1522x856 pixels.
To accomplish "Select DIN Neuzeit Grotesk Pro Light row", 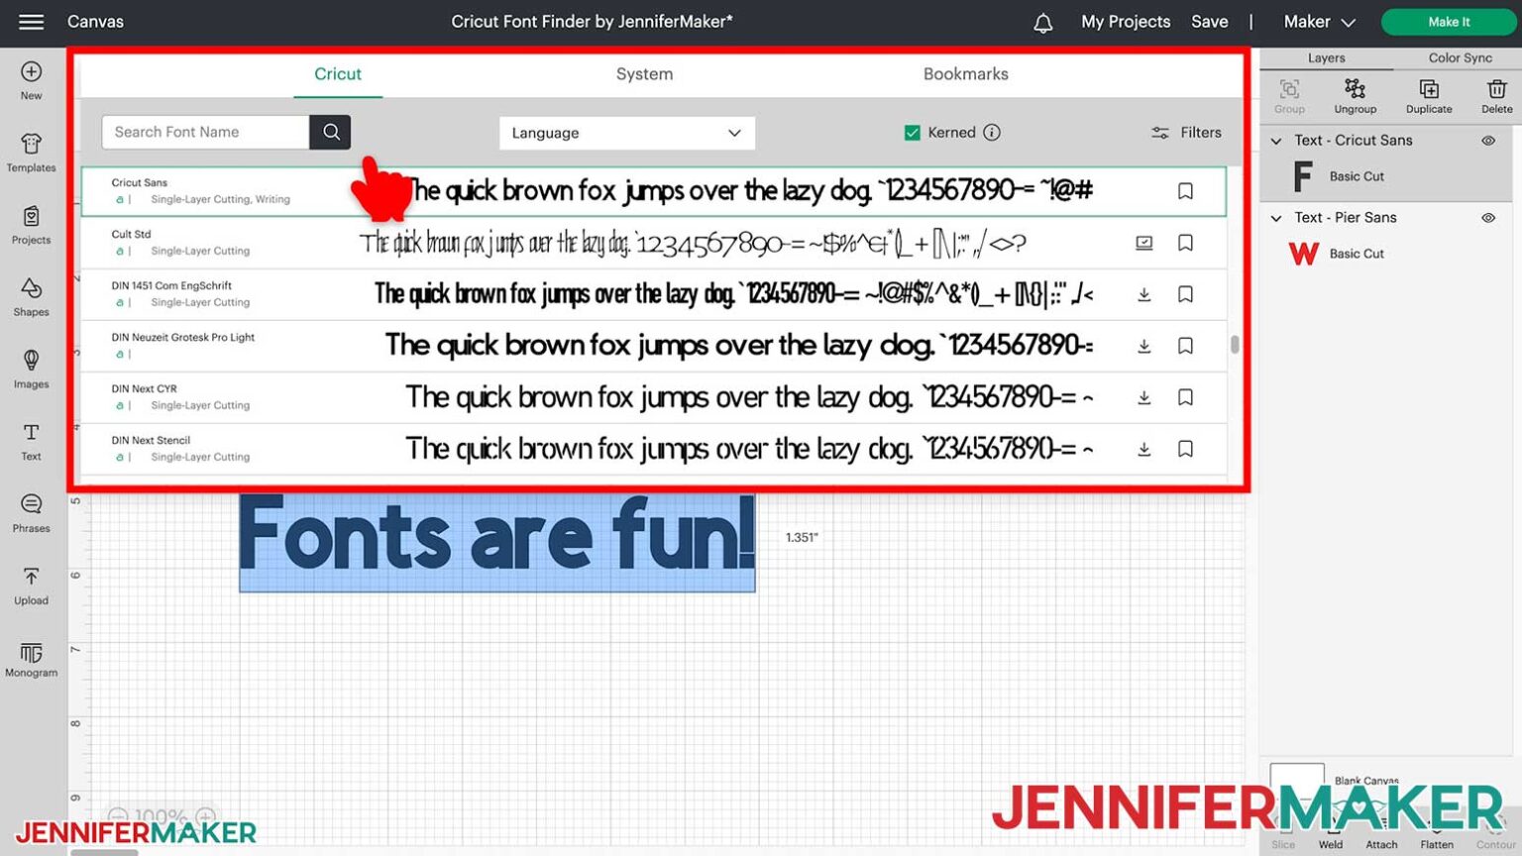I will click(x=653, y=346).
